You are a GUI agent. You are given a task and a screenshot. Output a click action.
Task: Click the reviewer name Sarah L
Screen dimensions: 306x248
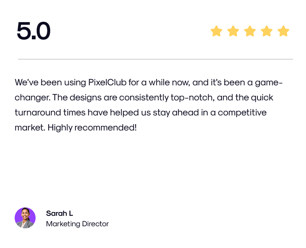[59, 213]
